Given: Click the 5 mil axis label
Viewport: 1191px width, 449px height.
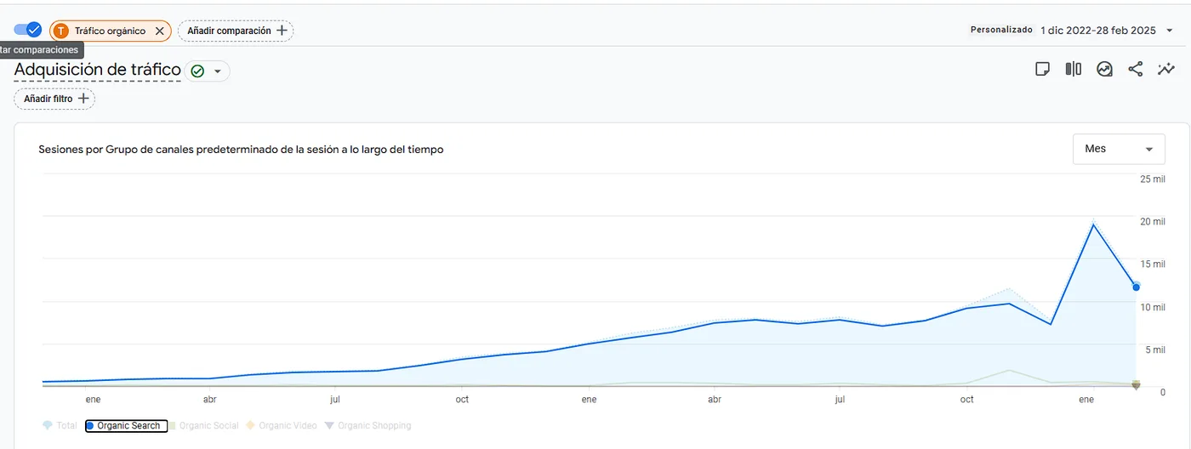Looking at the screenshot, I should click(x=1155, y=350).
